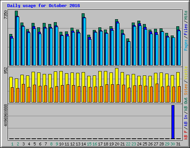Screen dimensions: 190x148
Task: Click day label '19' on the x-axis
Action: tap(111, 144)
